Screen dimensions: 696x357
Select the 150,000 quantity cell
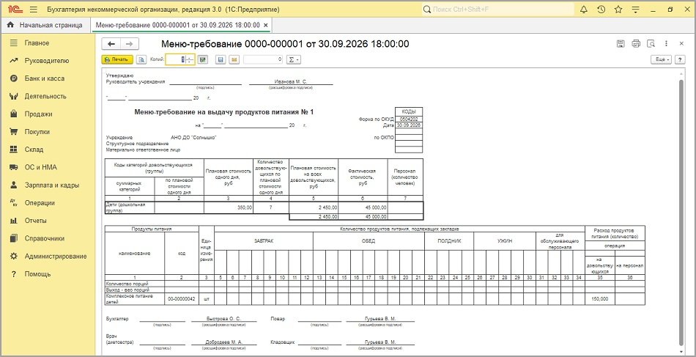pos(600,299)
